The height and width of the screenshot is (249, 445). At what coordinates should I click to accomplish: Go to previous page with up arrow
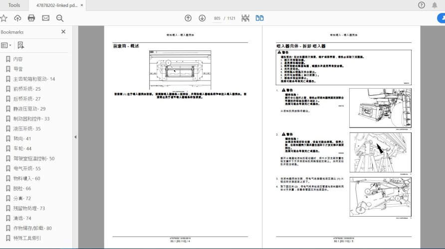click(188, 18)
